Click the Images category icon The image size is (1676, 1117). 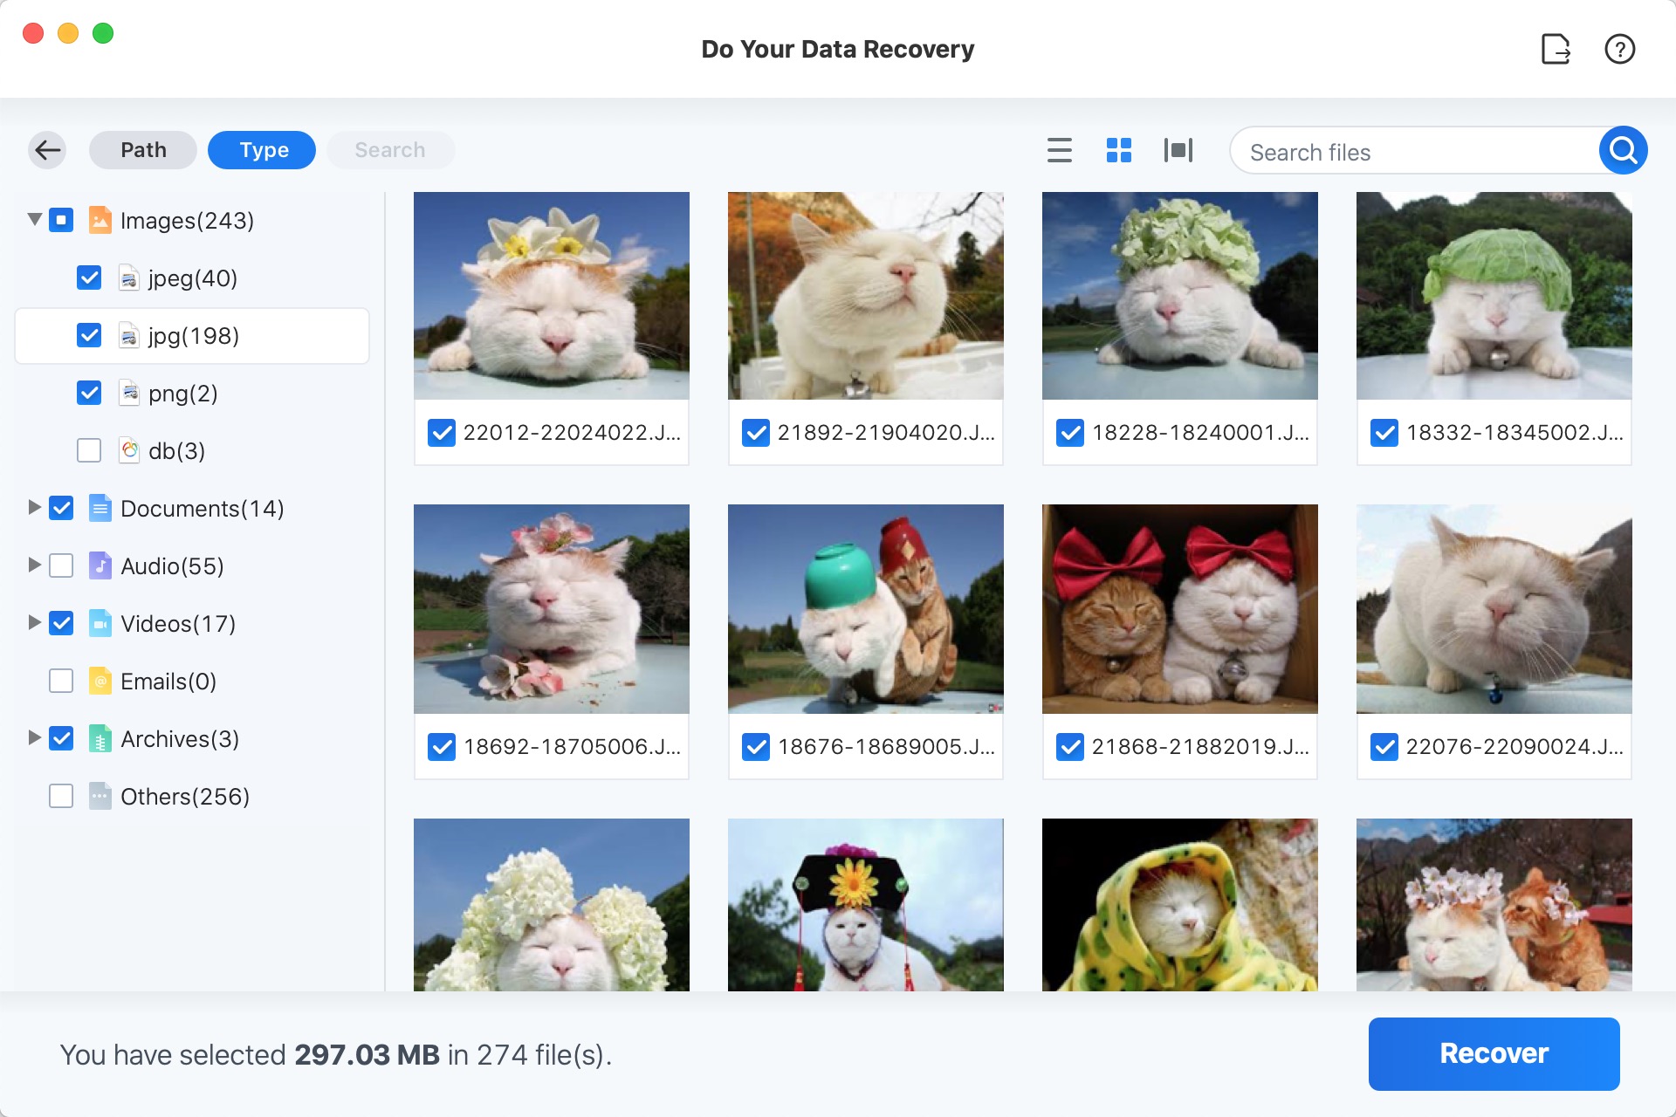click(100, 220)
